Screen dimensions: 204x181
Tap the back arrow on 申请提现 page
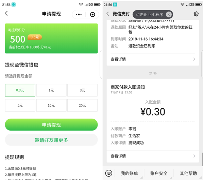6,13
